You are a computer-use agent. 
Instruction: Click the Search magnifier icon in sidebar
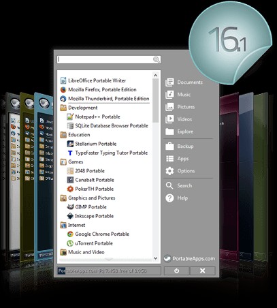(x=169, y=185)
